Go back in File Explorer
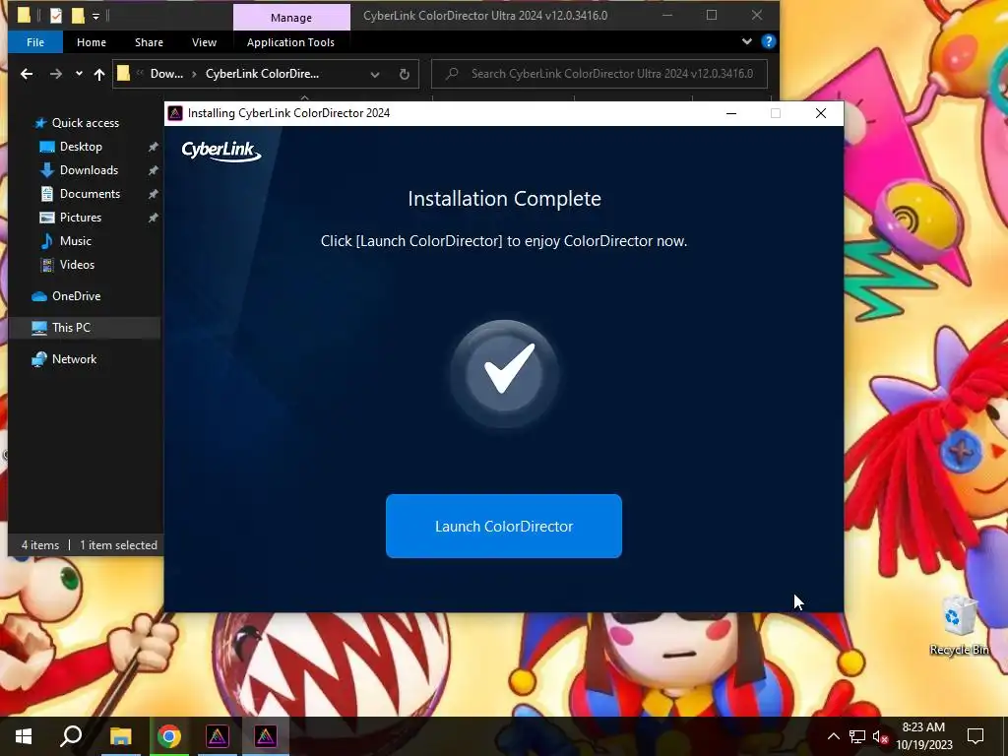This screenshot has height=756, width=1008. 27,74
